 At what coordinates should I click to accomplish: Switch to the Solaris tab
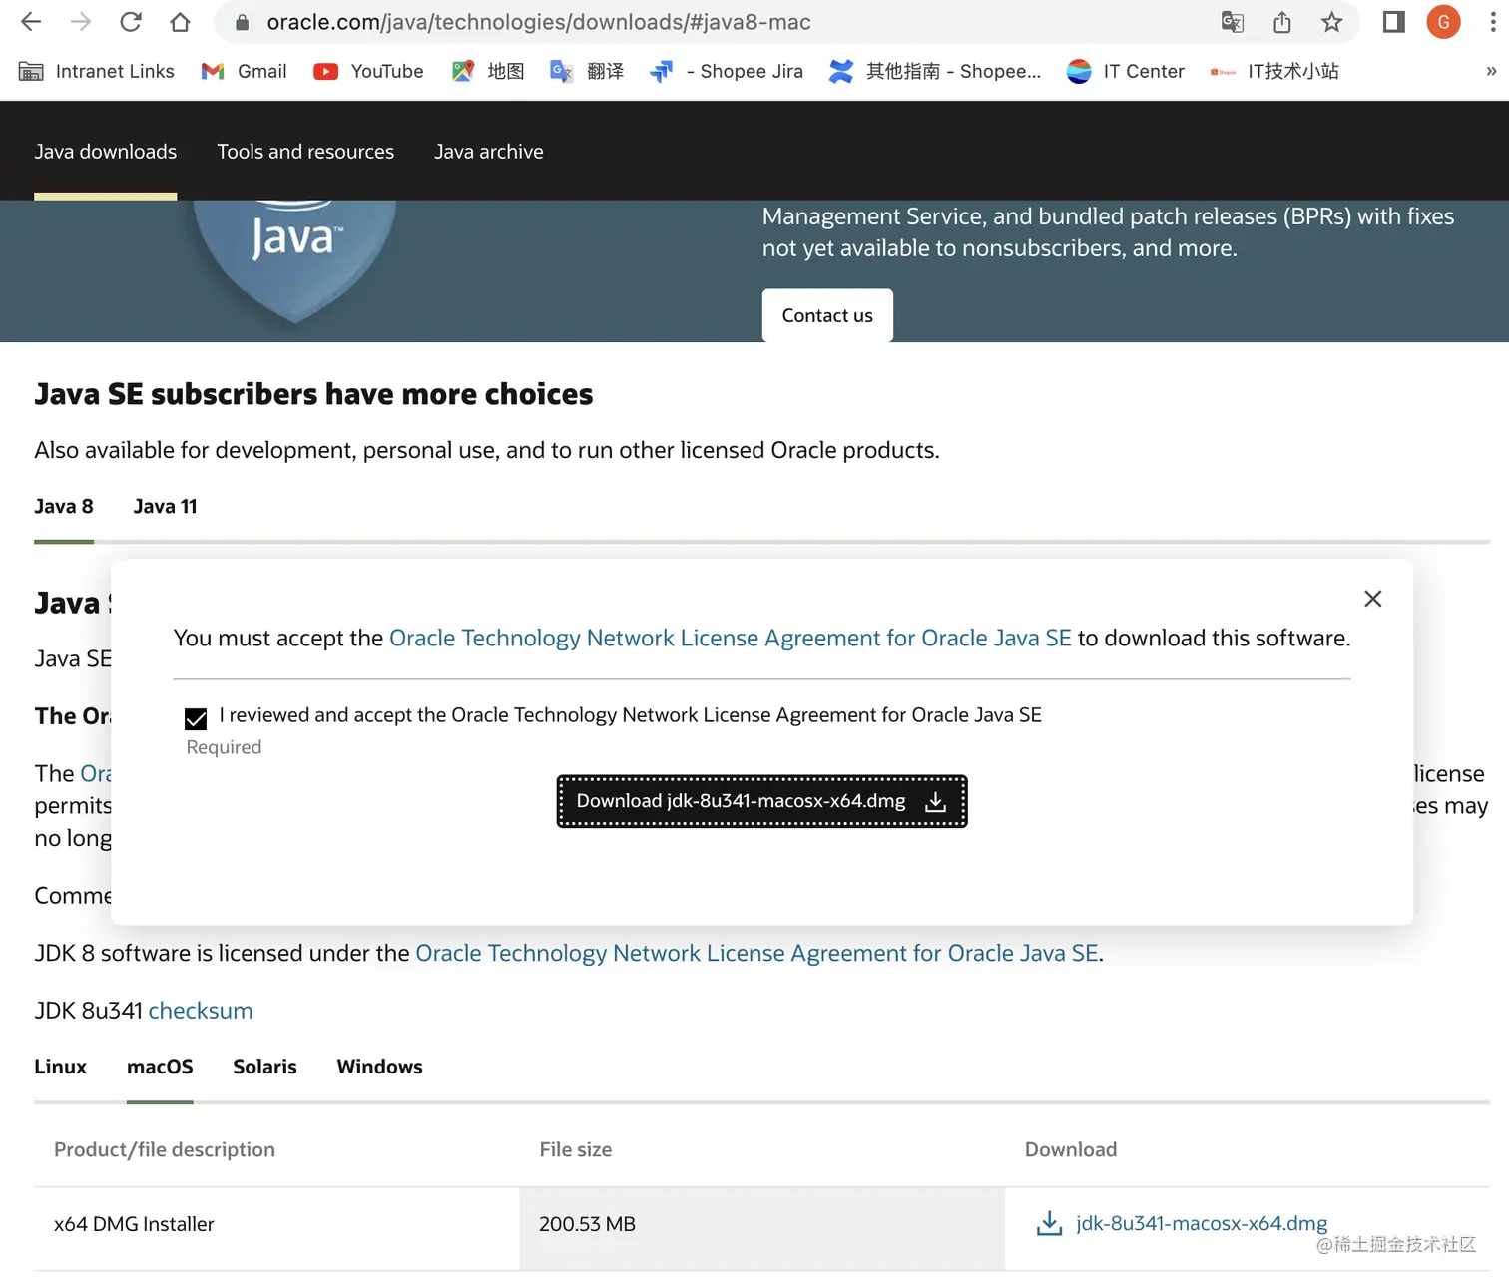click(265, 1067)
